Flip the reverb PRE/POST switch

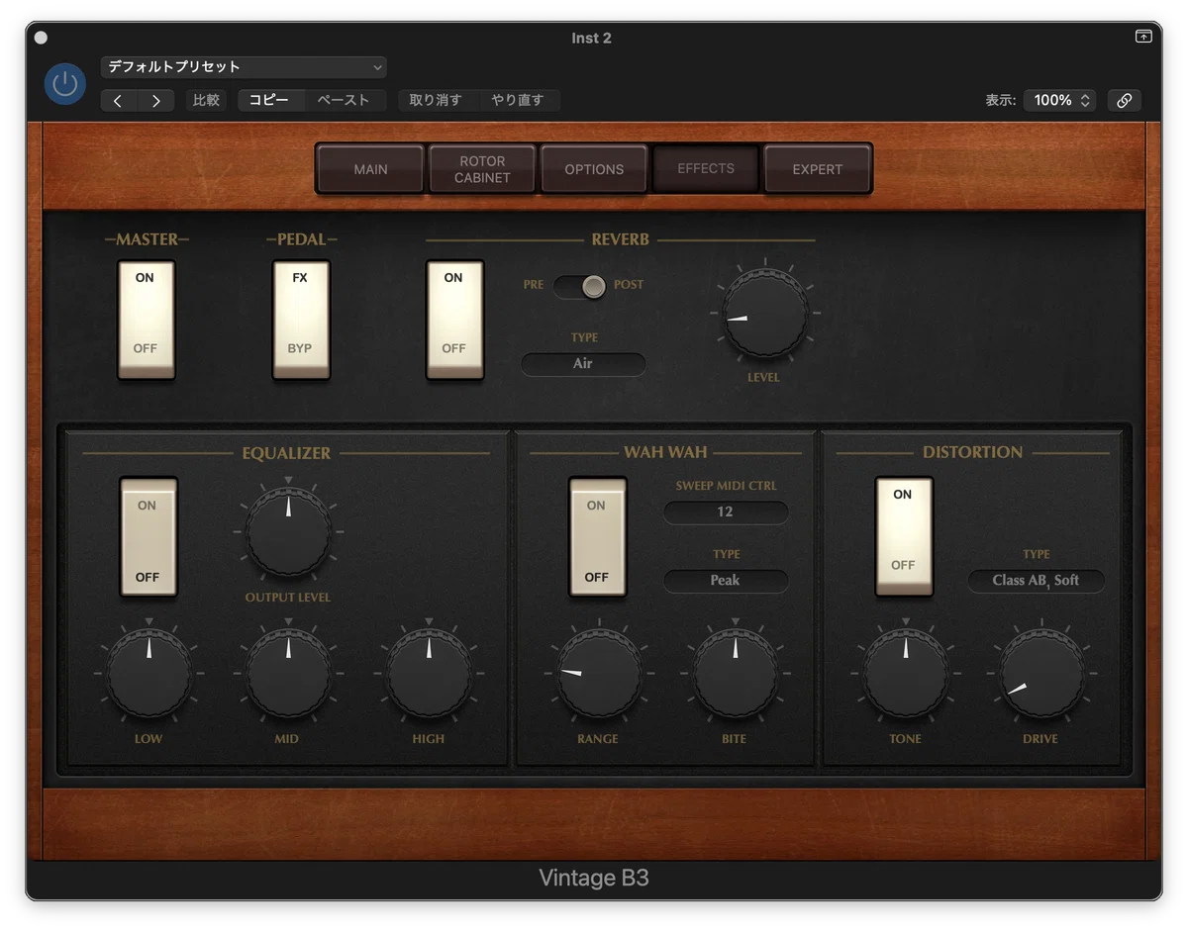click(x=582, y=286)
